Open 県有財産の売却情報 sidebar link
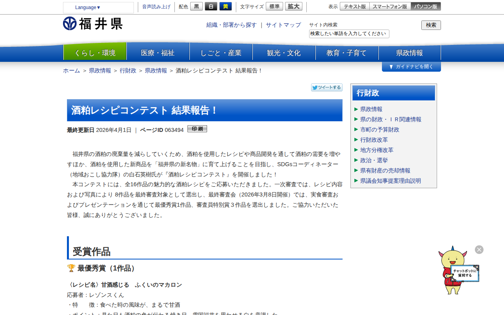The image size is (504, 315). (385, 170)
